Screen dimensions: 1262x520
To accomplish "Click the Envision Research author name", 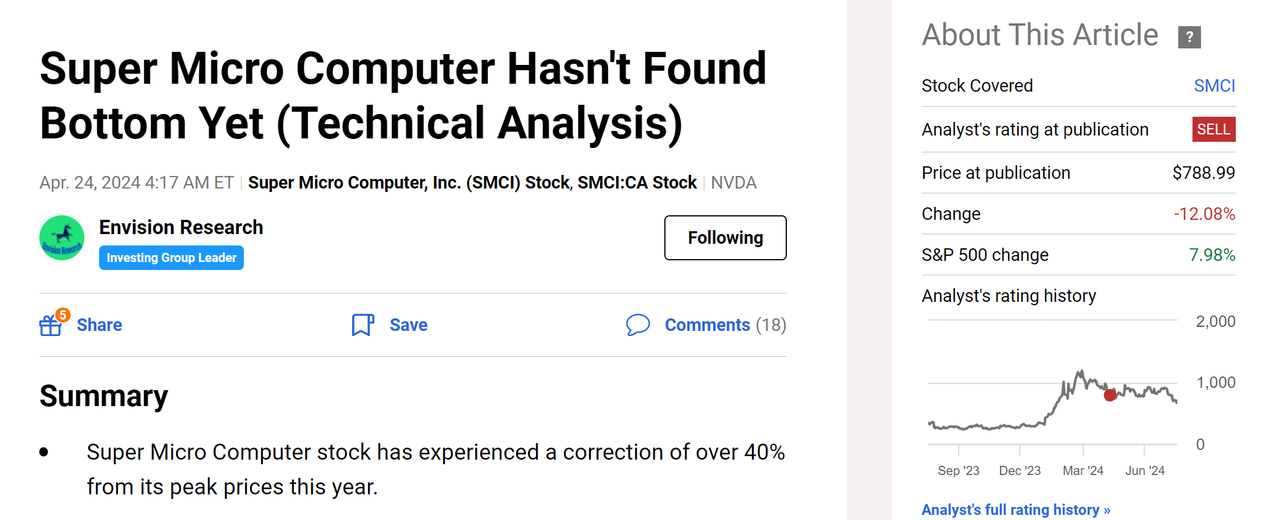I will pos(181,227).
